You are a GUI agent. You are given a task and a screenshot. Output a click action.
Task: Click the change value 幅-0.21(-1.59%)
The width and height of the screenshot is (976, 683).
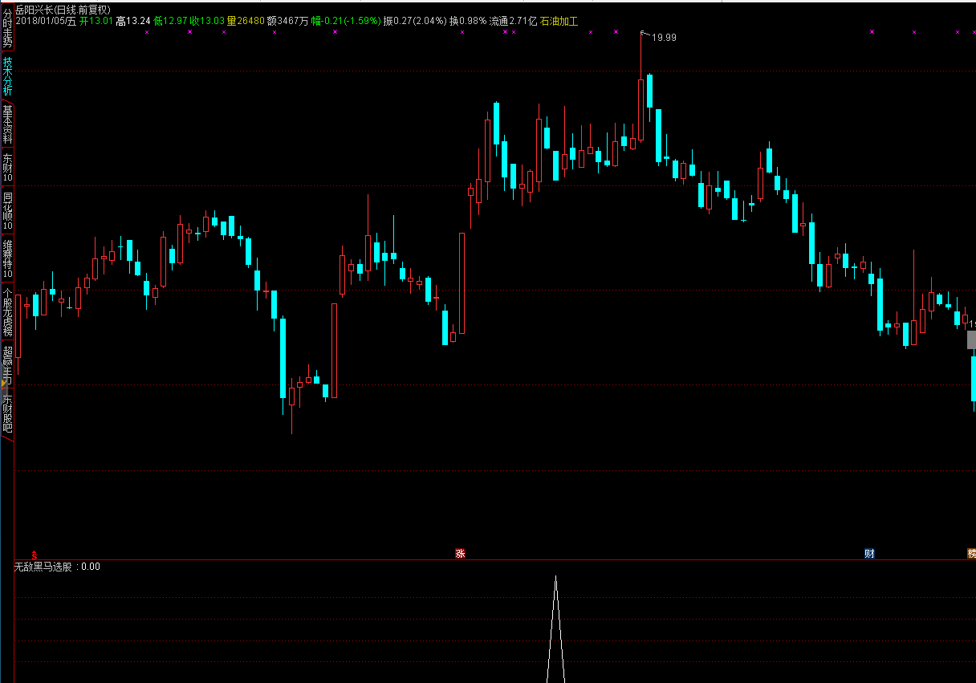pyautogui.click(x=345, y=21)
